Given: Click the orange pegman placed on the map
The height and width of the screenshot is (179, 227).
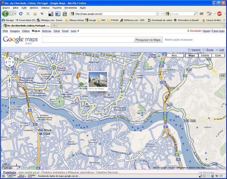Looking at the screenshot, I should click(78, 75).
